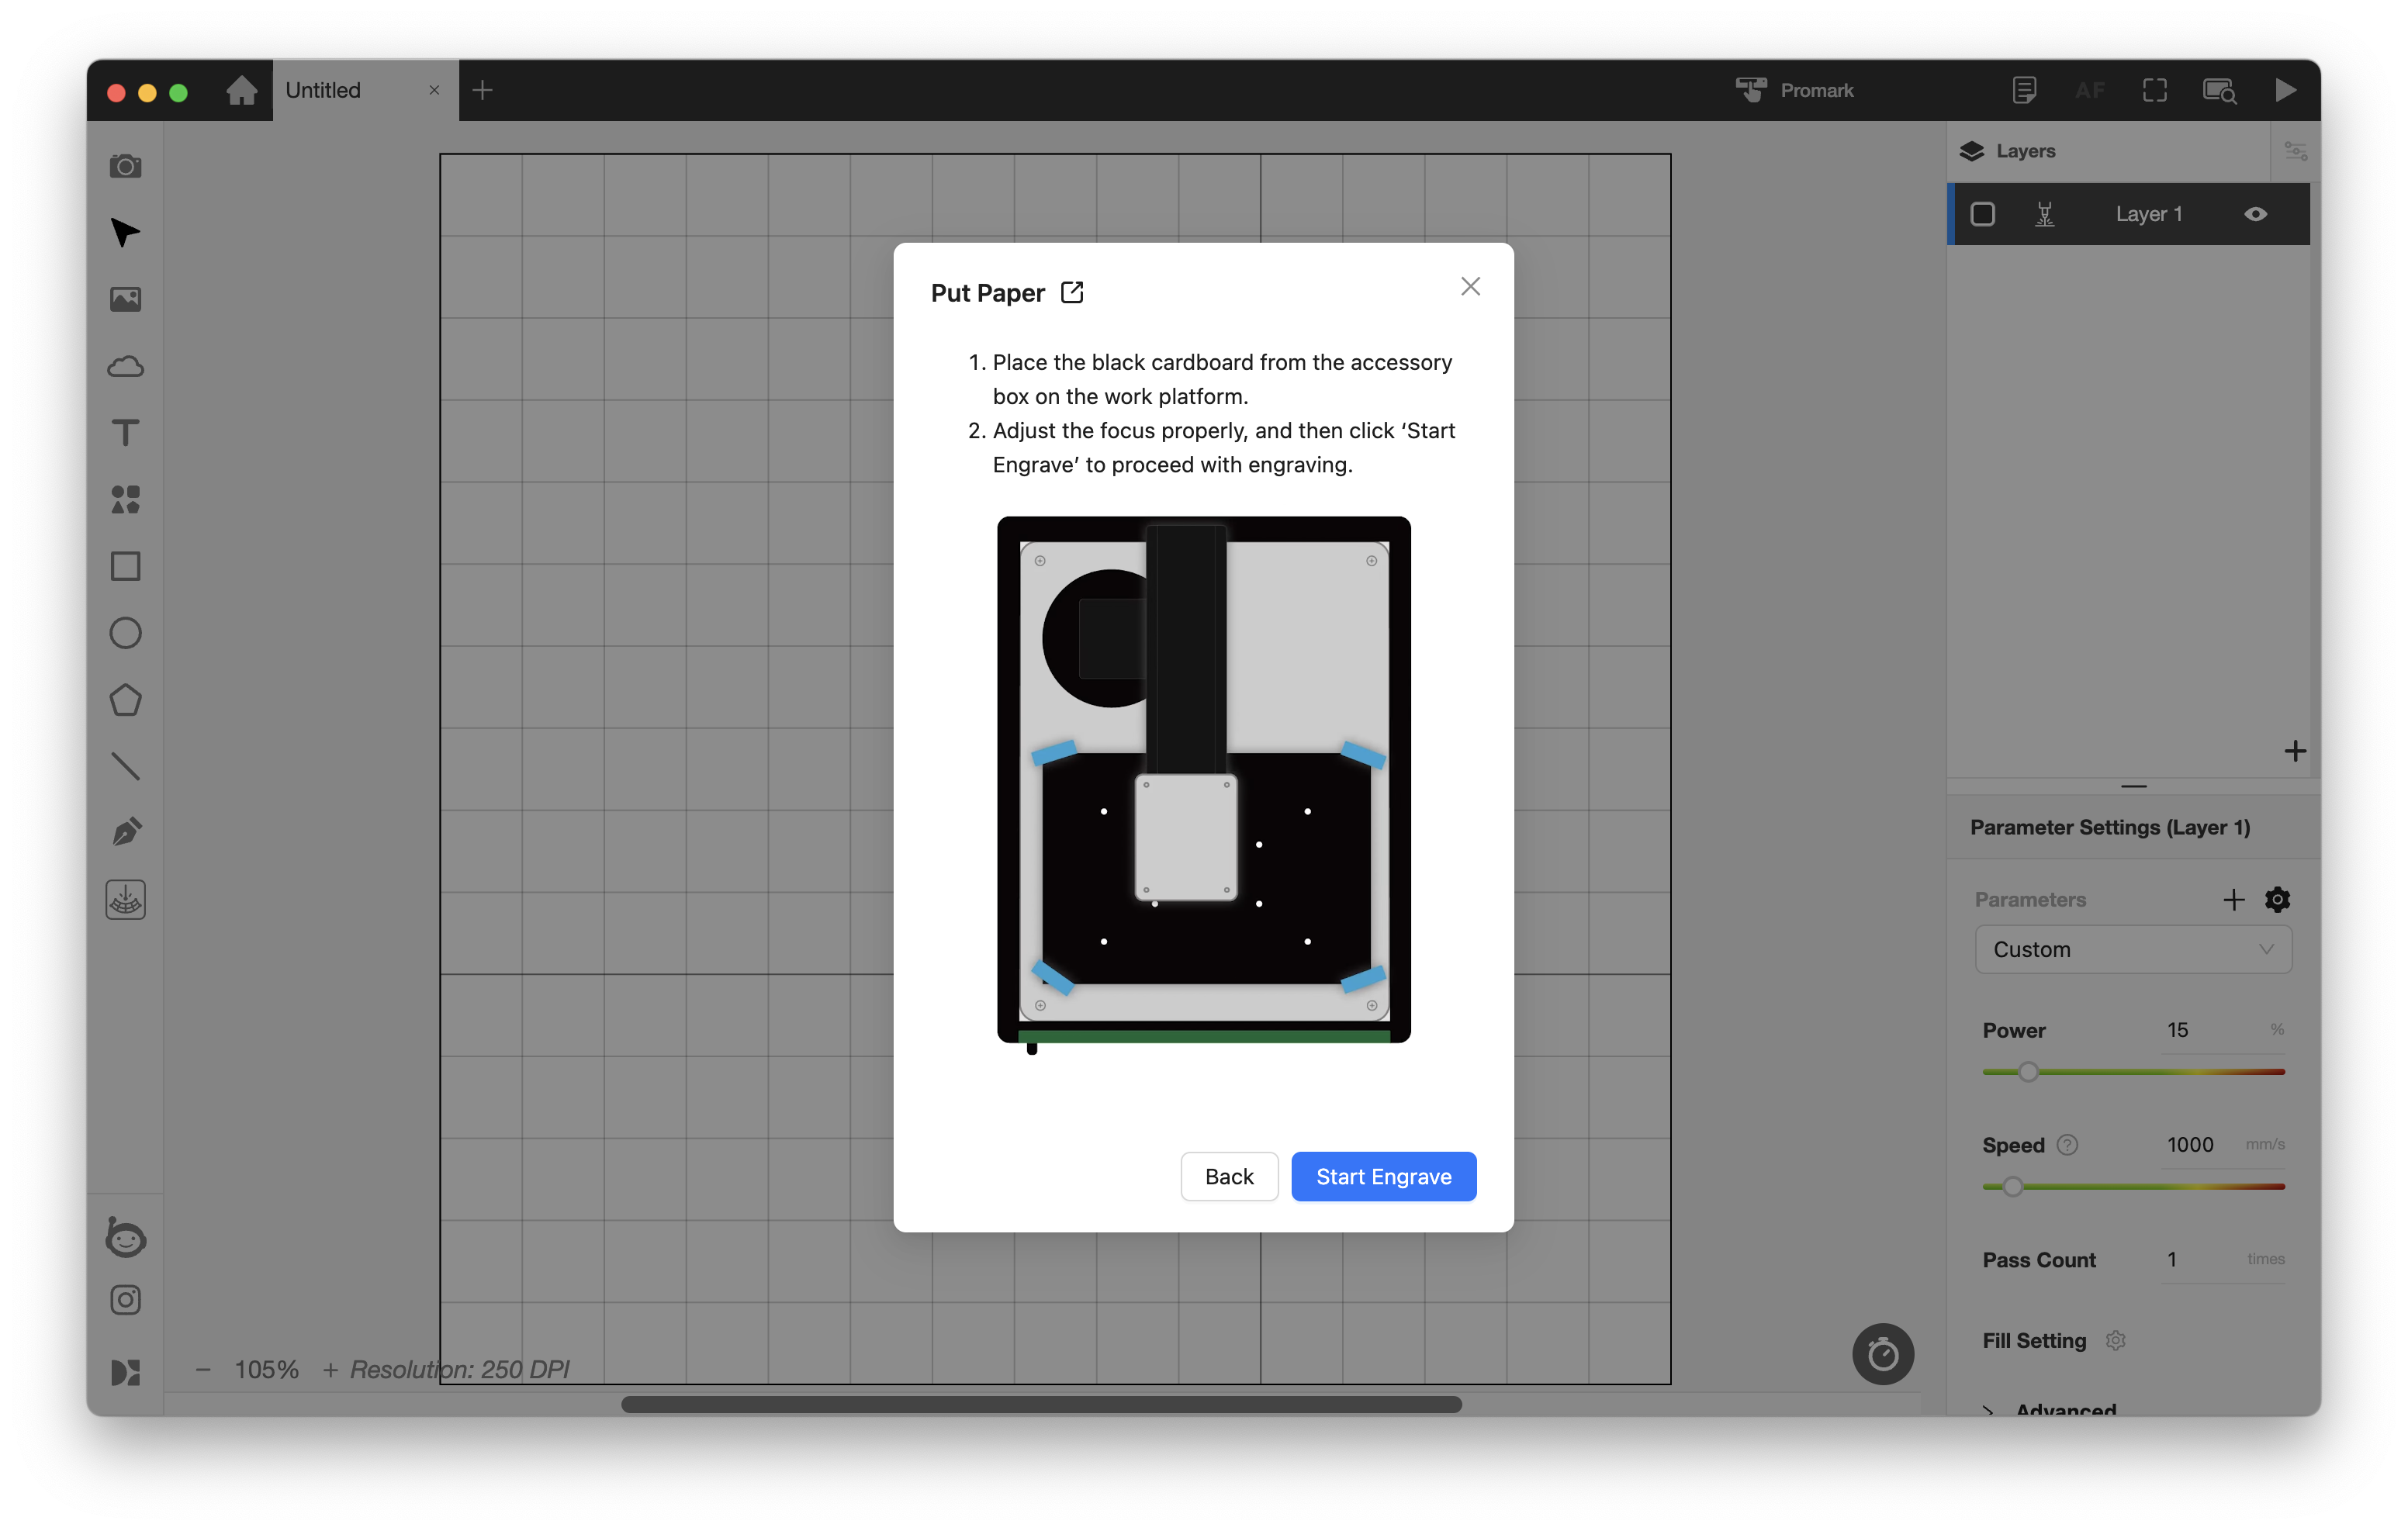Open the document settings icon
Image resolution: width=2408 pixels, height=1531 pixels.
pyautogui.click(x=2024, y=90)
